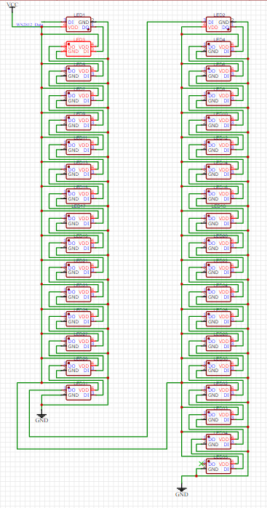Select the VCC power symbol
The width and height of the screenshot is (267, 508).
tap(12, 7)
